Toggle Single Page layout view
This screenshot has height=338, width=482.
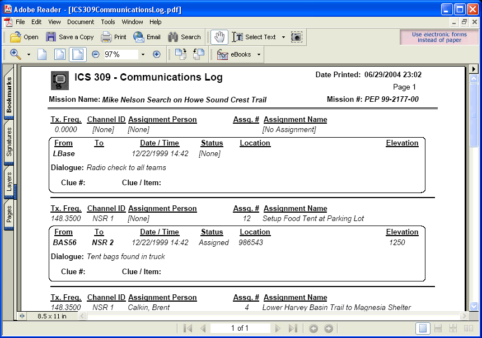423,328
